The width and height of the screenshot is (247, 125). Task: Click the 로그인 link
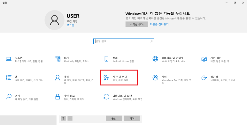[x=70, y=25]
